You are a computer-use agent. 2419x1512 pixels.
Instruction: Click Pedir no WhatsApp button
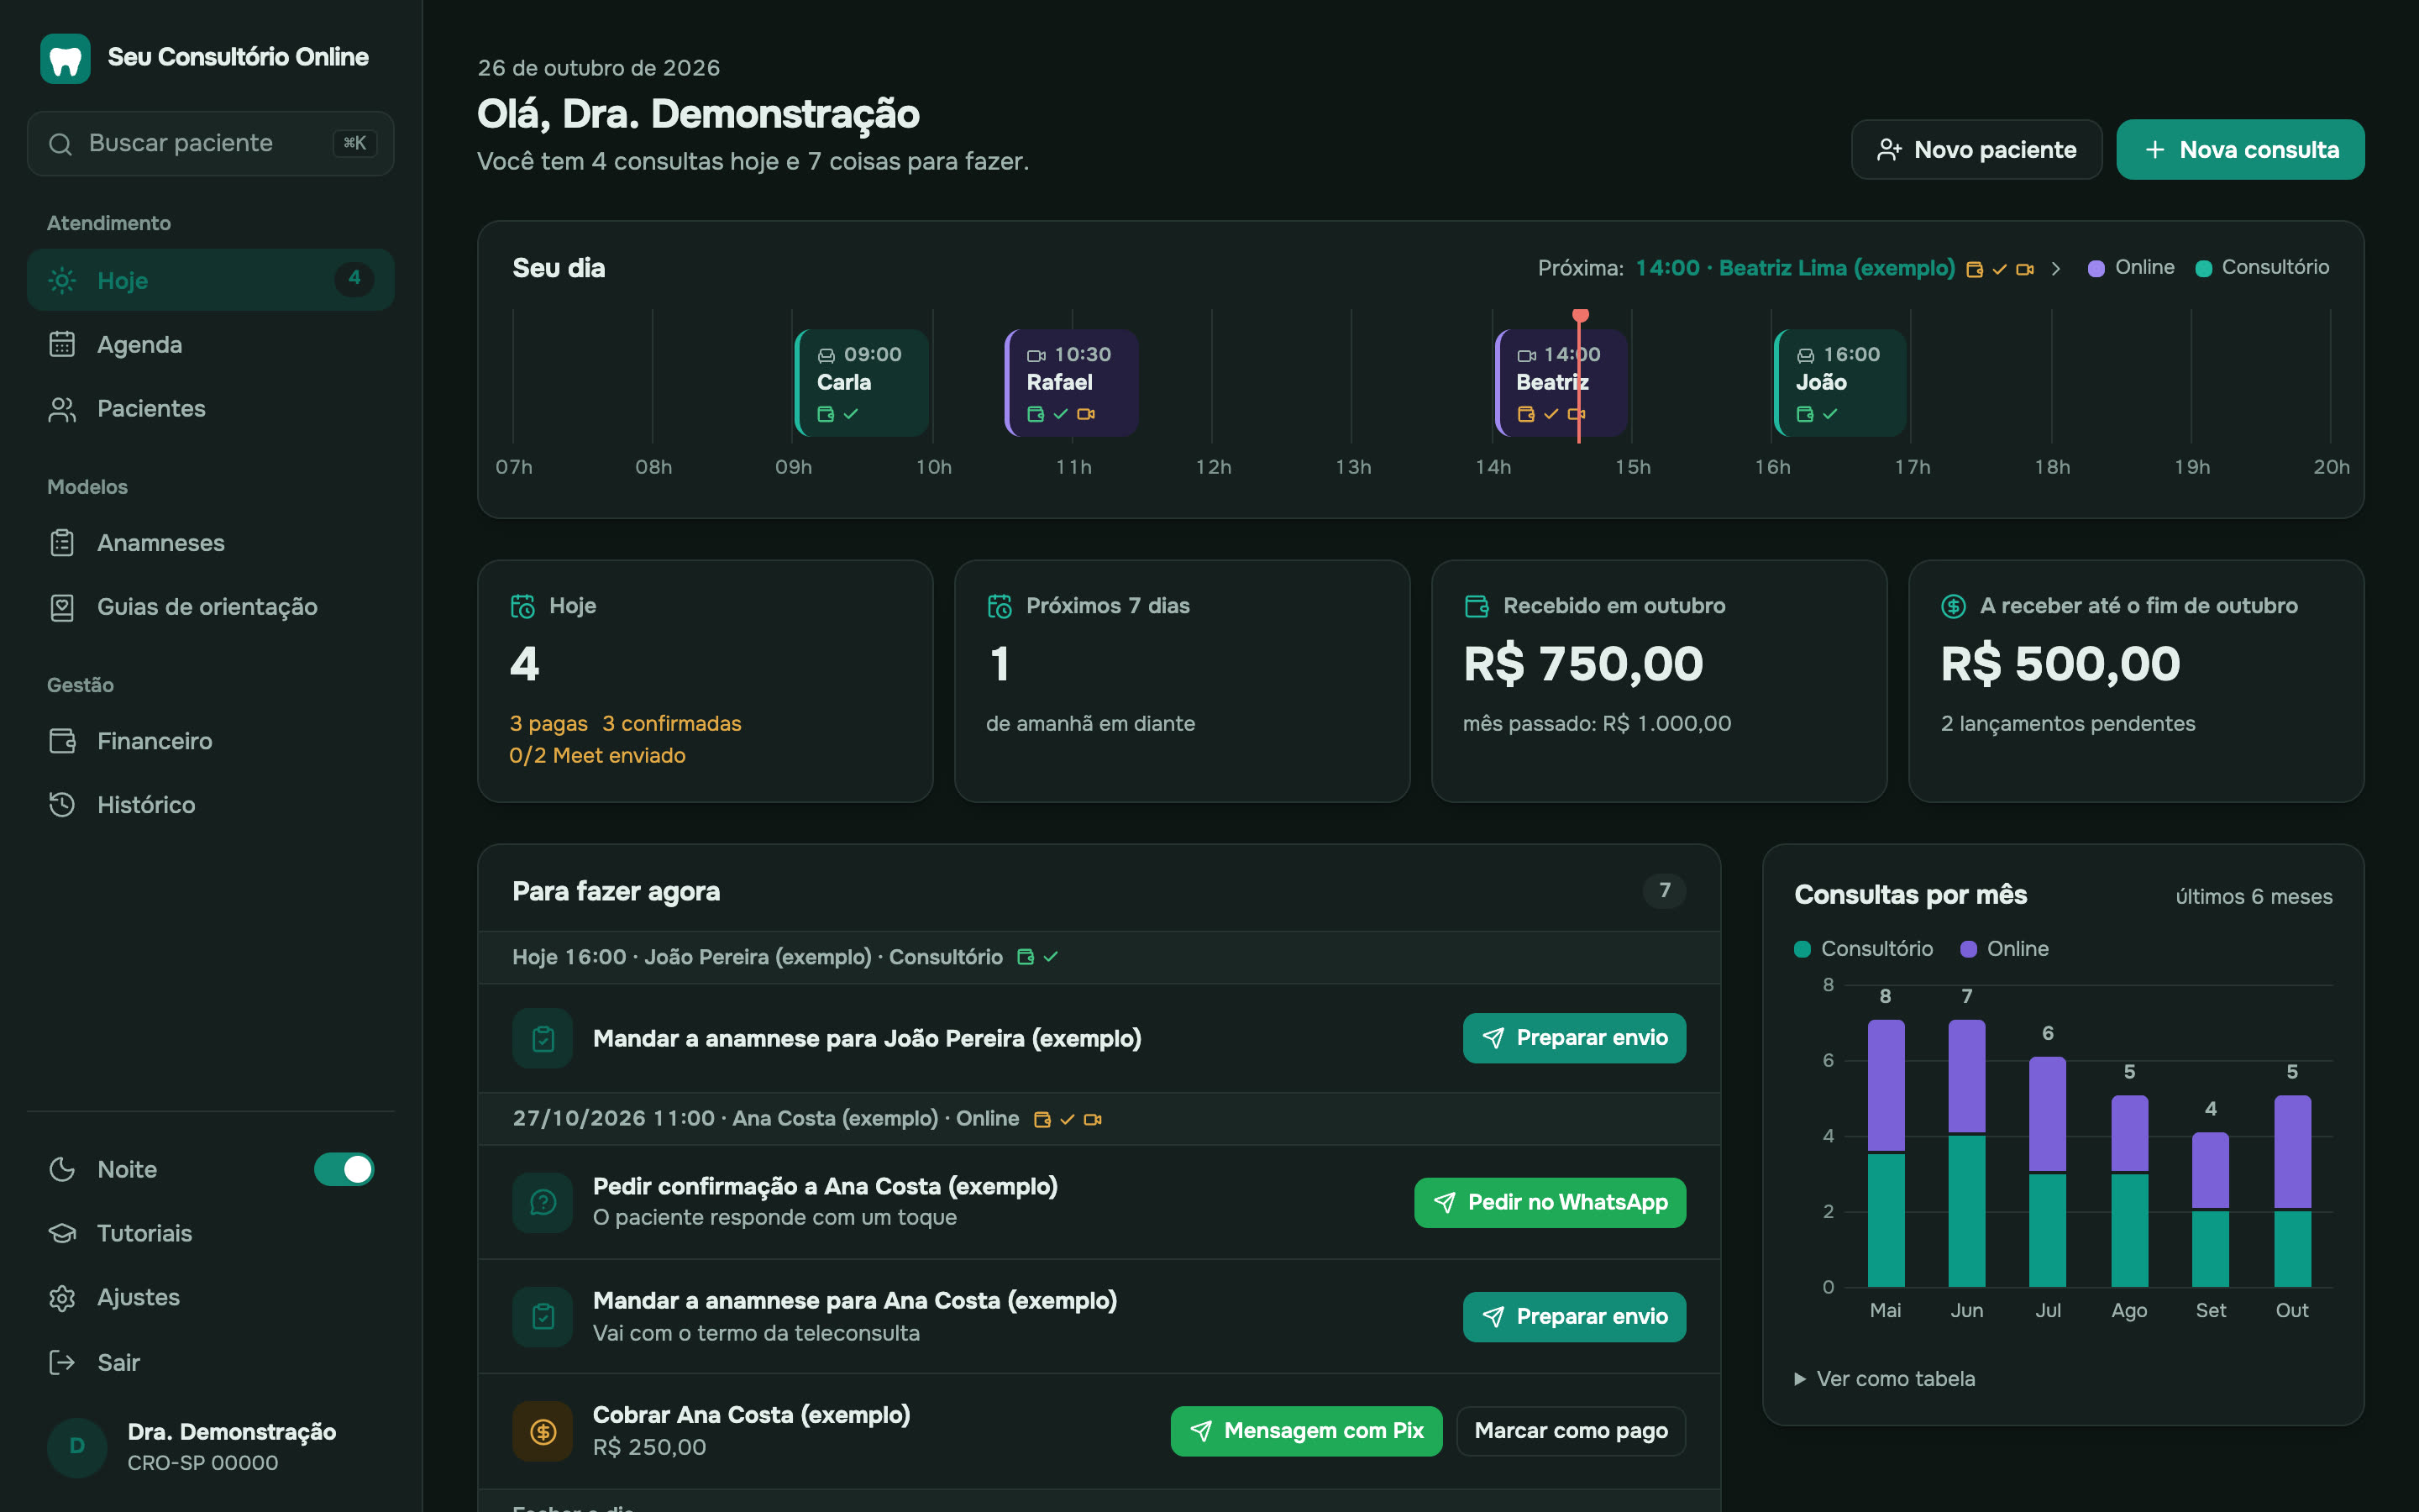pos(1550,1202)
